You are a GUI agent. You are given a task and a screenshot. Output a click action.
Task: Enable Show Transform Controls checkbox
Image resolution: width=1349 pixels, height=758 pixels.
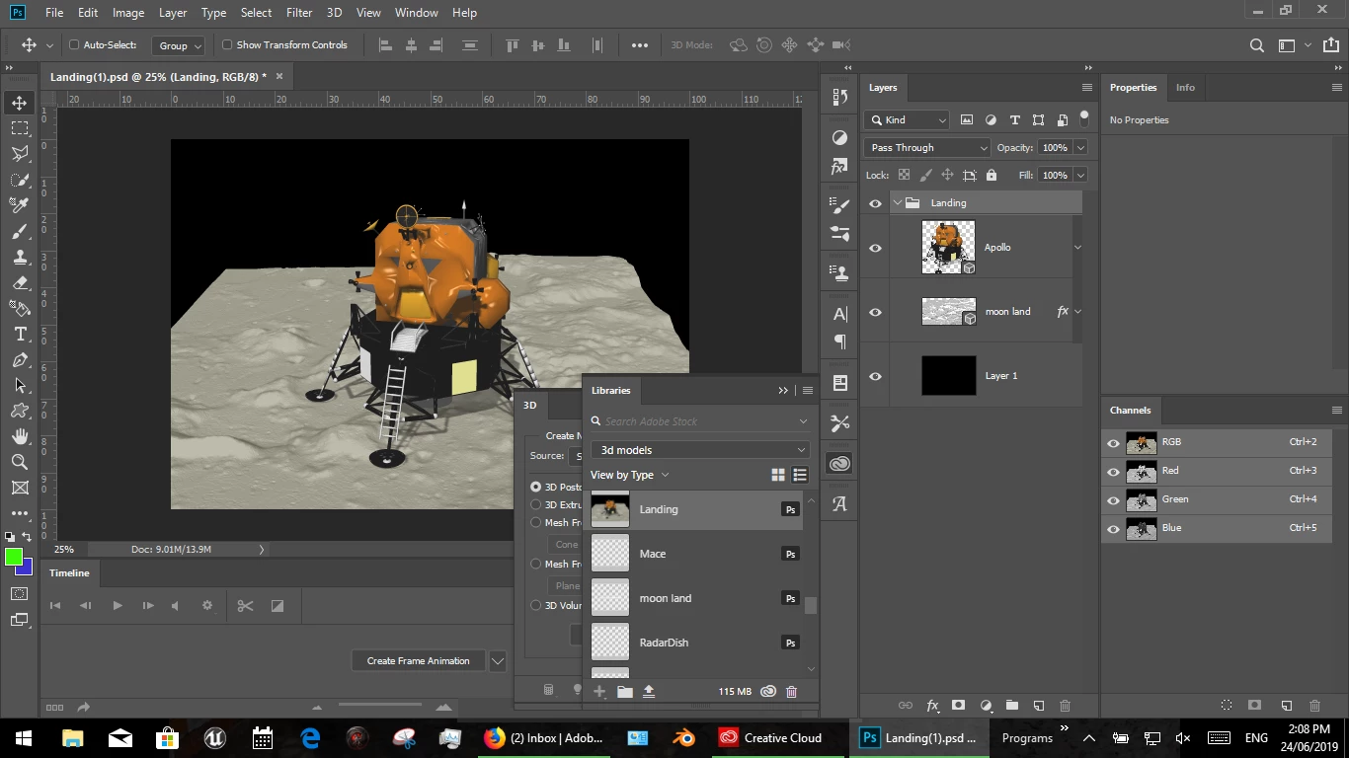pos(227,45)
